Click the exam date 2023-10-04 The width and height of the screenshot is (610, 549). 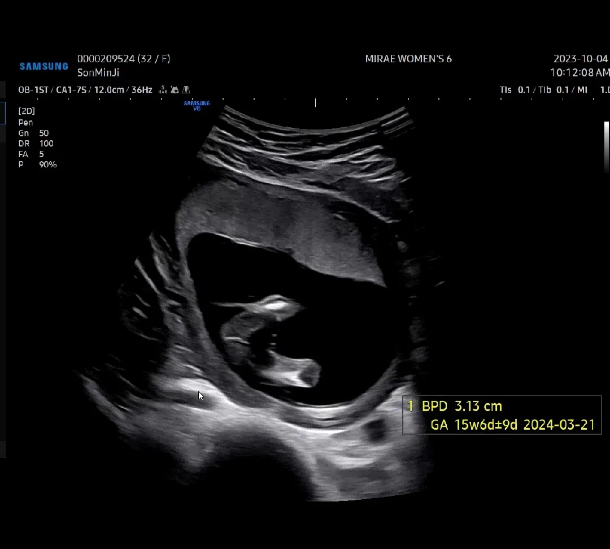pyautogui.click(x=581, y=59)
